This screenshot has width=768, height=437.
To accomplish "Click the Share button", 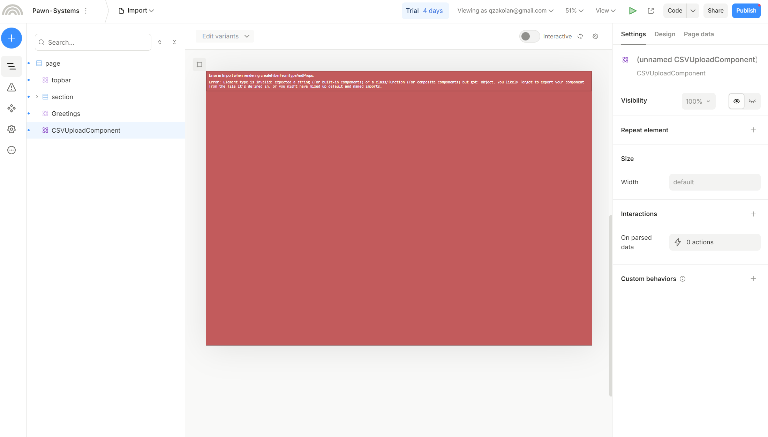I will click(x=715, y=11).
